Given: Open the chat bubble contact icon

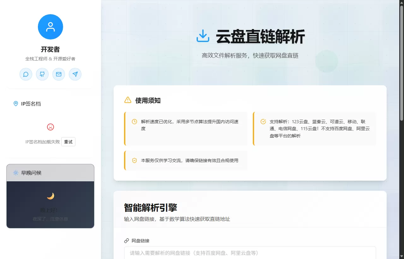Looking at the screenshot, I should [26, 74].
